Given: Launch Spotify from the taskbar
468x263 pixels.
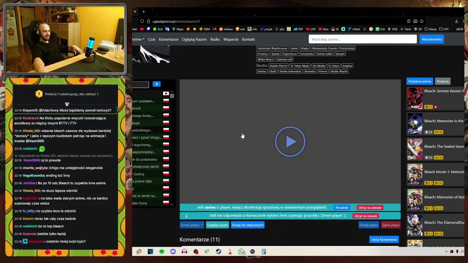Looking at the screenshot, I should pos(162,252).
